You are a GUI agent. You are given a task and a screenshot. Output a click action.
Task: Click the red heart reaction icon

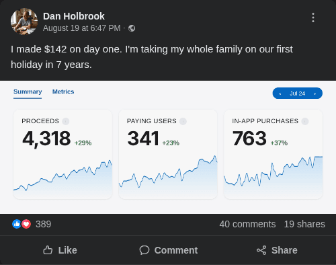[x=26, y=224]
